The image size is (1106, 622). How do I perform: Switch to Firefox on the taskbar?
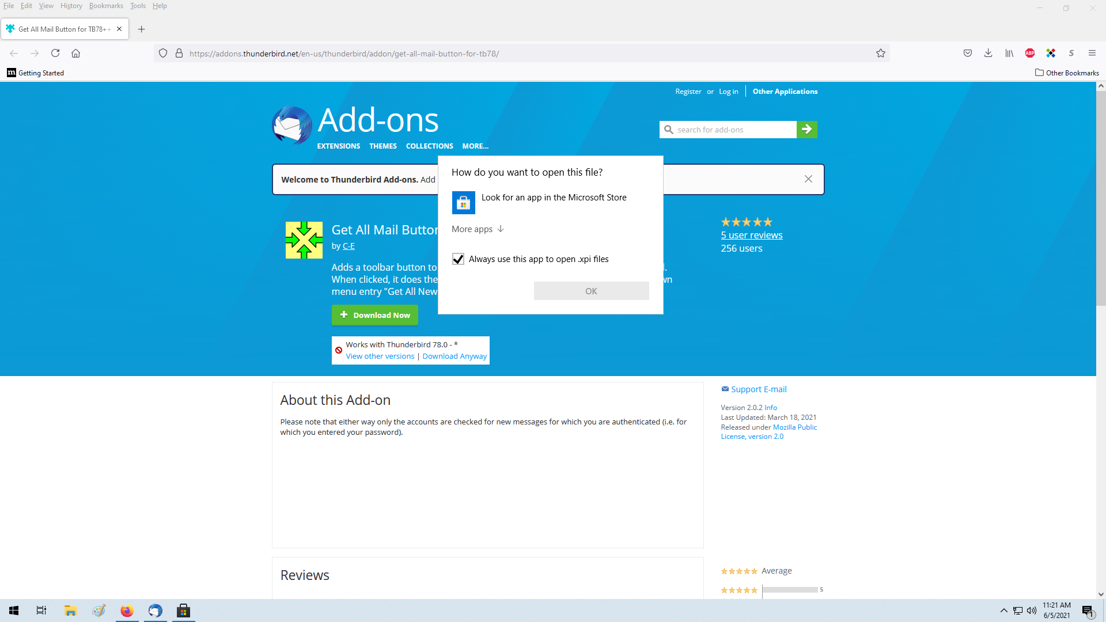127,610
